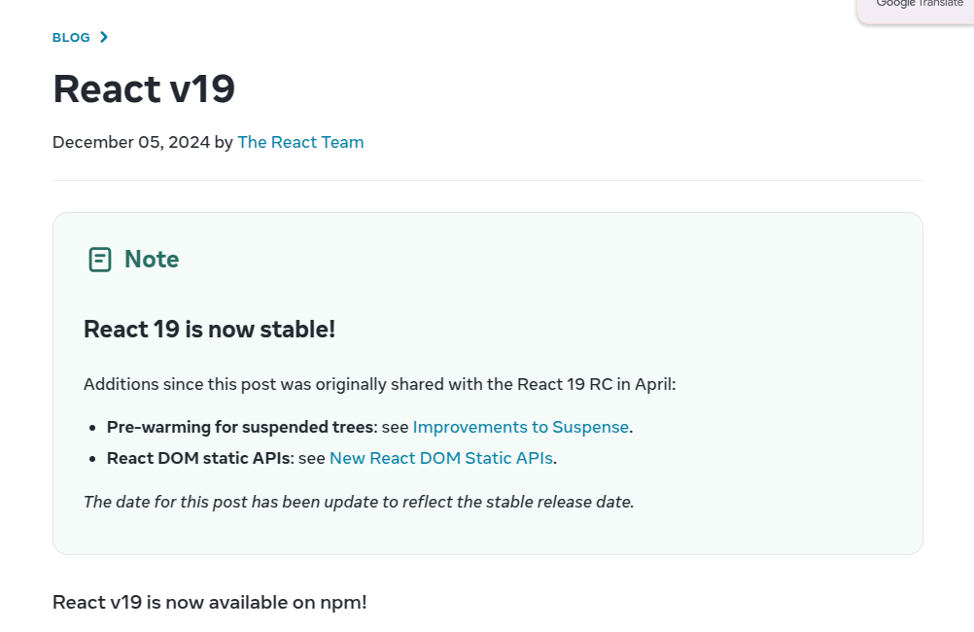Click the bold 'Pre-warming for suspended trees' text

pos(240,427)
